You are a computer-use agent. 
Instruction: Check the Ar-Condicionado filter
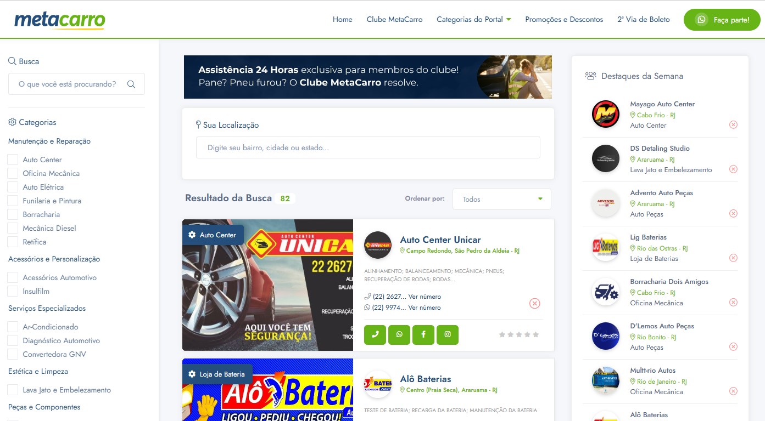coord(13,327)
